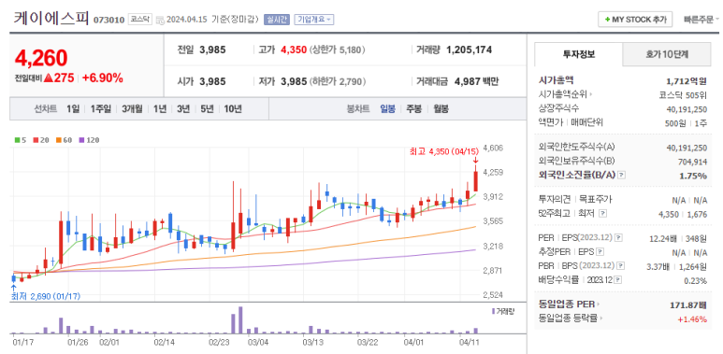Image resolution: width=723 pixels, height=354 pixels.
Task: Click the blue arrow at 최저 2,690 marker
Action: 13,289
